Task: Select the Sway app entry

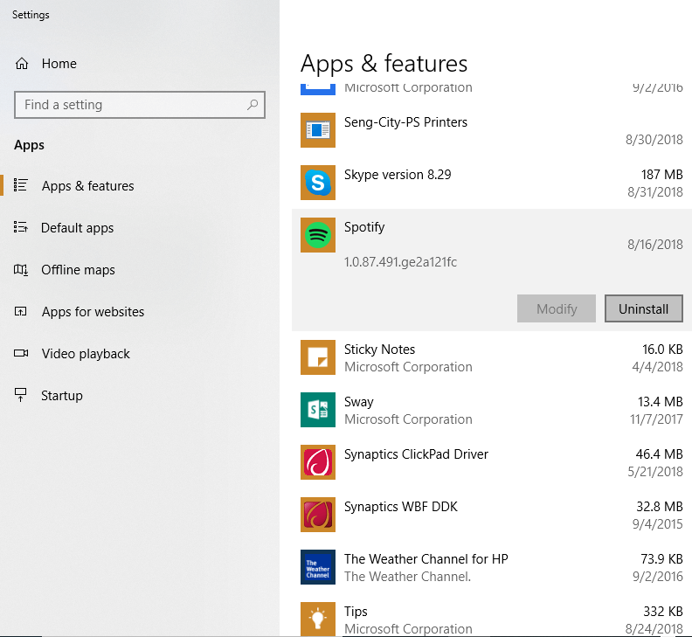Action: pos(491,410)
